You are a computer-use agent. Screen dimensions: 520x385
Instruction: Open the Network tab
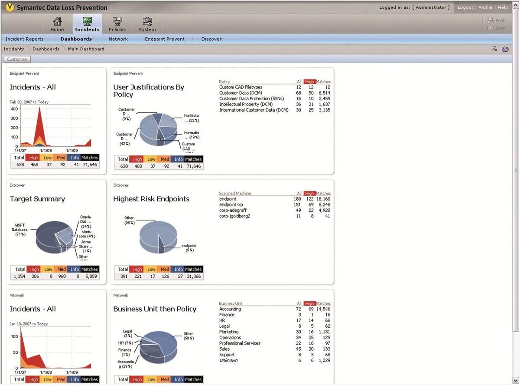(118, 39)
